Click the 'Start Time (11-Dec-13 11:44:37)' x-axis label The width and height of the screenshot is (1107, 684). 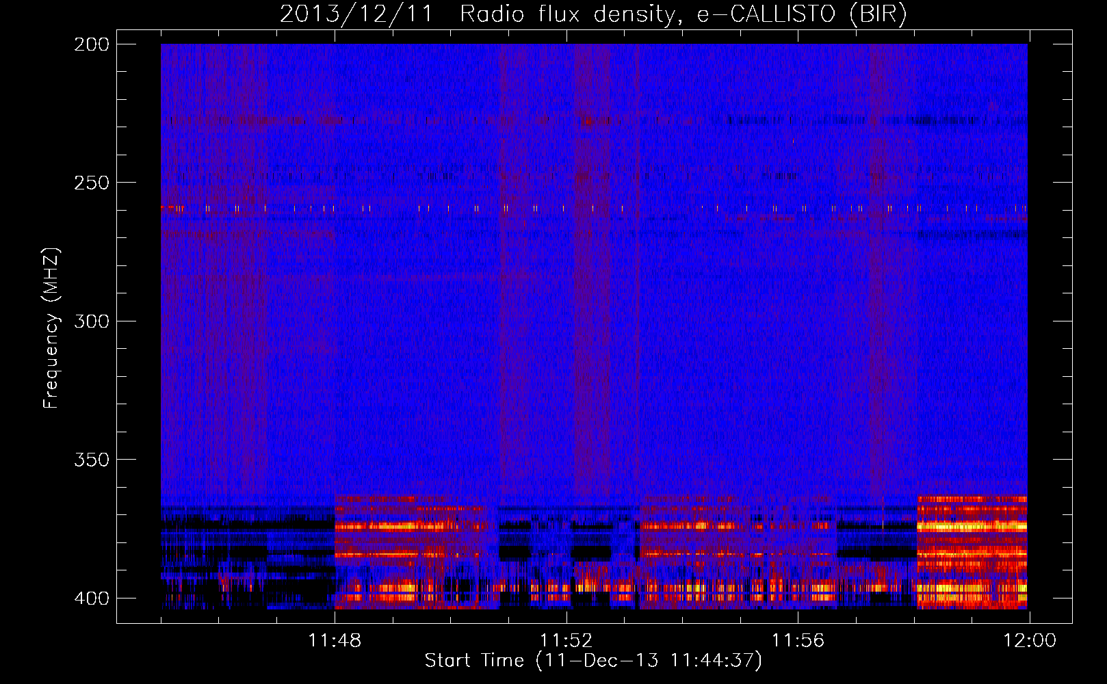tap(593, 661)
